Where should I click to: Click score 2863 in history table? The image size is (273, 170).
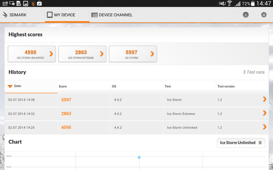[x=66, y=114]
